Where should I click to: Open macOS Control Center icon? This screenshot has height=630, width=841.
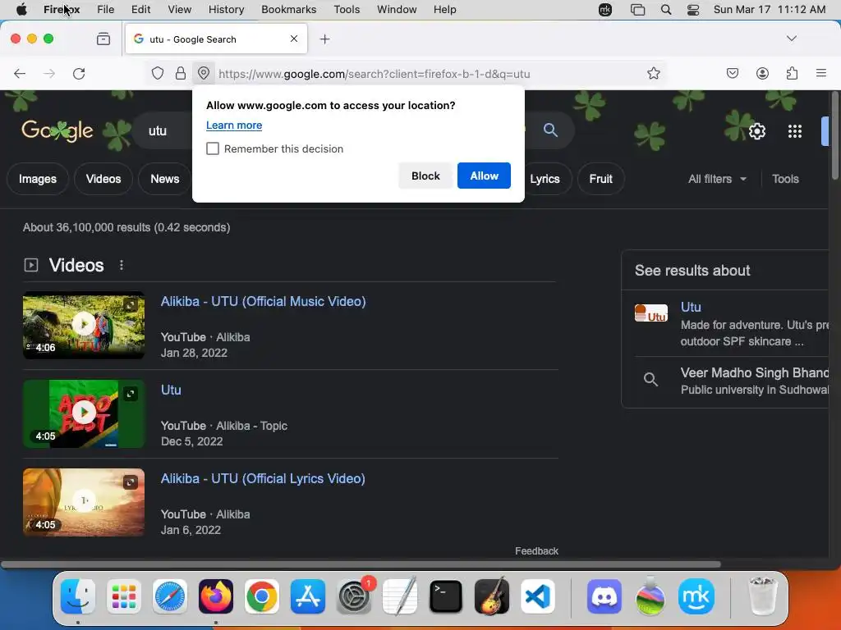(693, 9)
